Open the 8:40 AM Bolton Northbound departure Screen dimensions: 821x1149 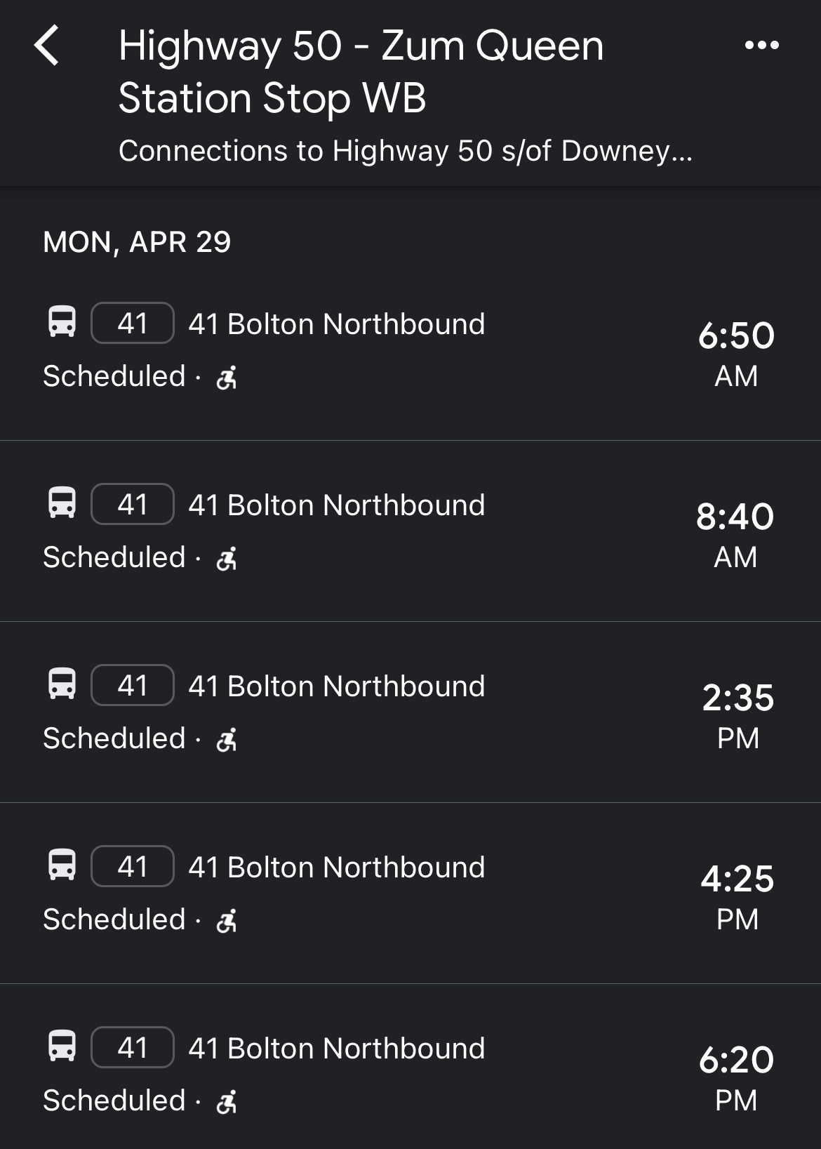pos(337,505)
